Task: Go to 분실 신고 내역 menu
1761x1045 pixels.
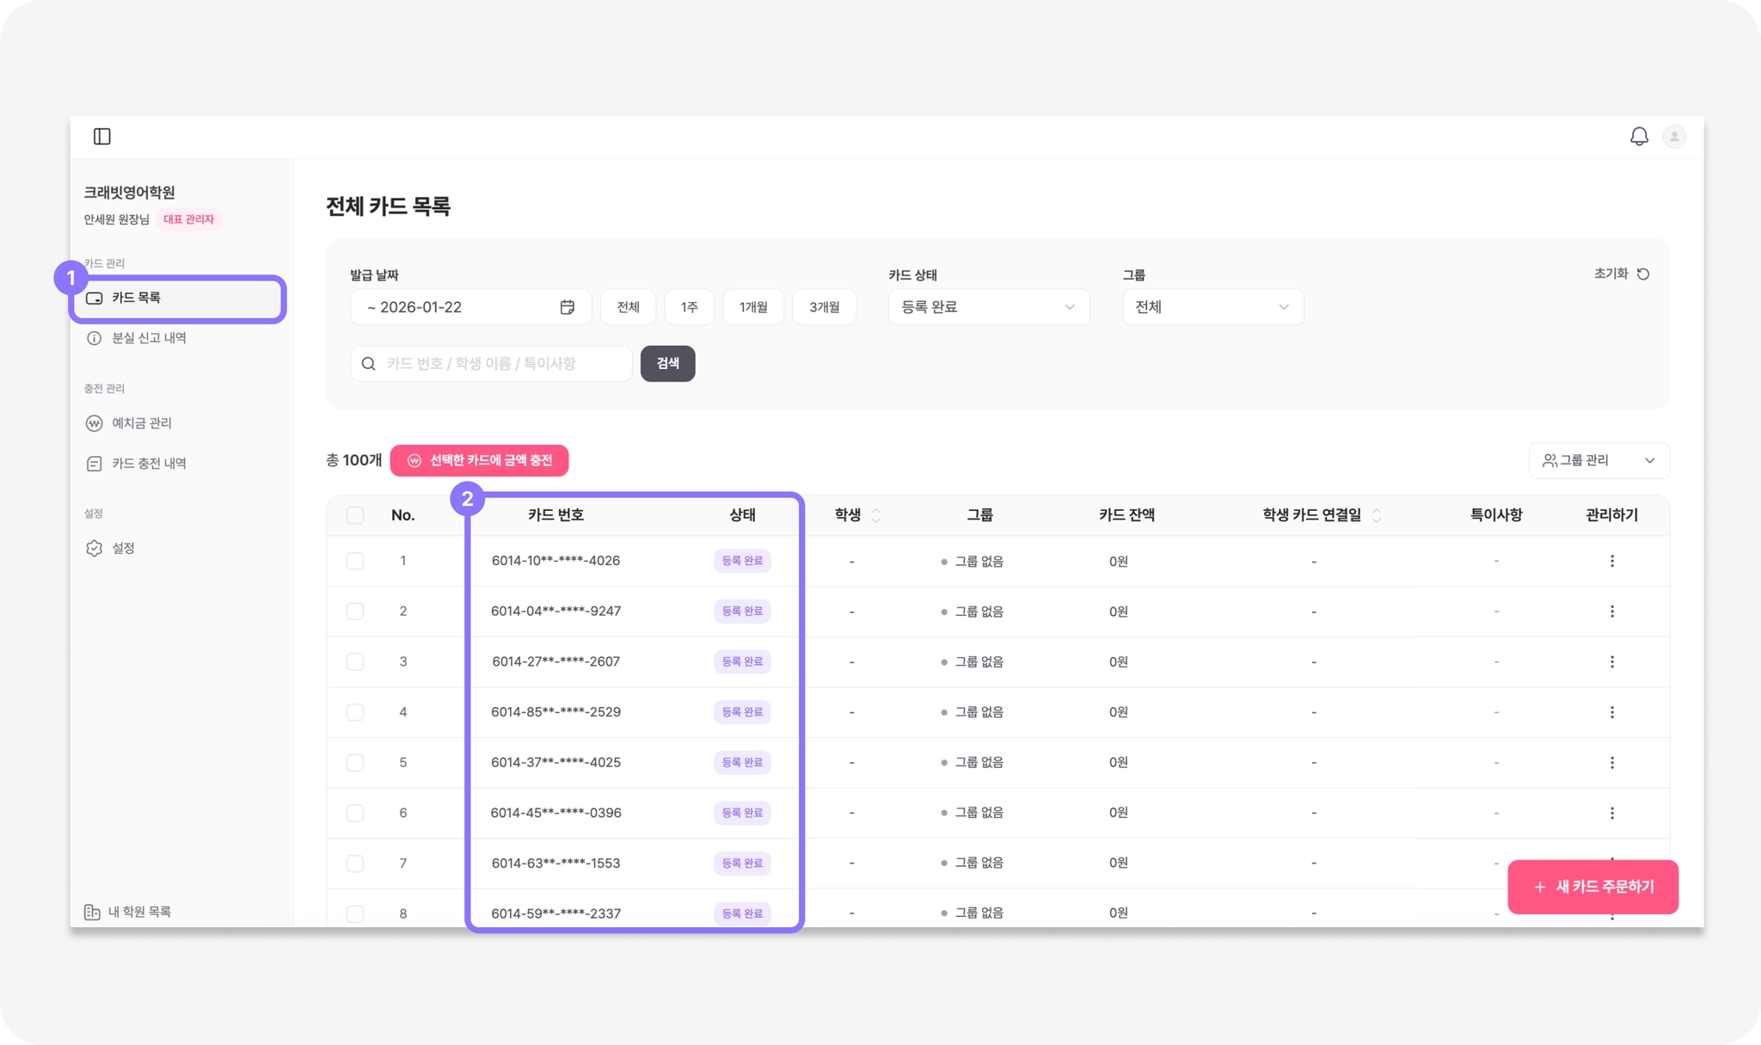Action: [149, 338]
